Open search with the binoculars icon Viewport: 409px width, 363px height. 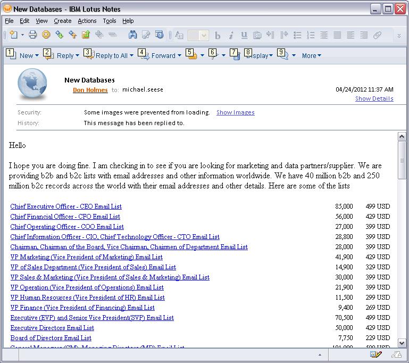(x=133, y=35)
